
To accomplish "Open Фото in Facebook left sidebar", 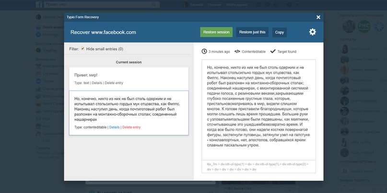I will tap(44, 126).
